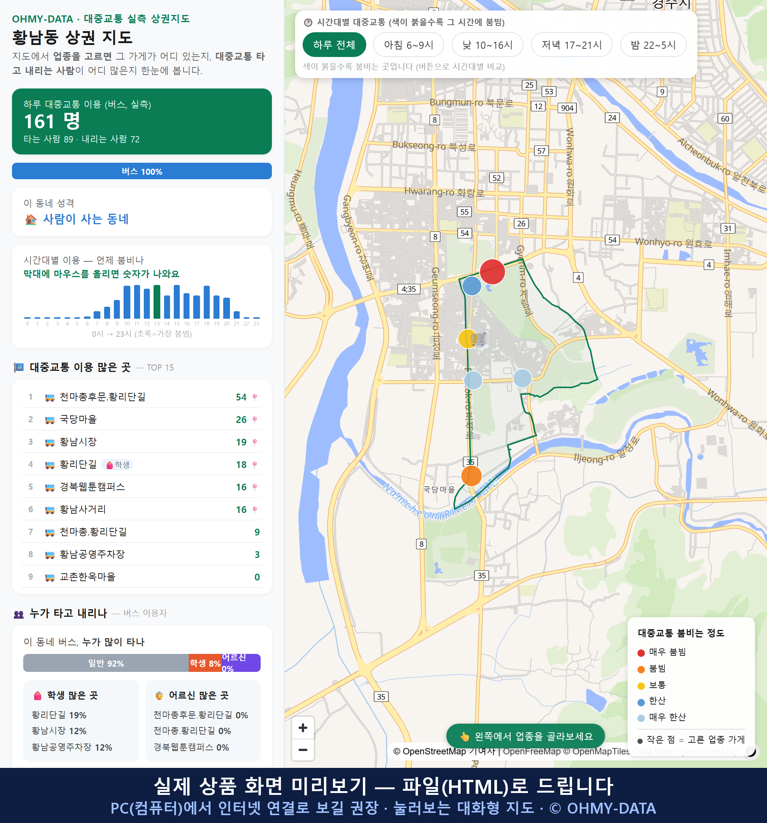
Task: Select the 교촌한옥마을 stop row
Action: 142,577
